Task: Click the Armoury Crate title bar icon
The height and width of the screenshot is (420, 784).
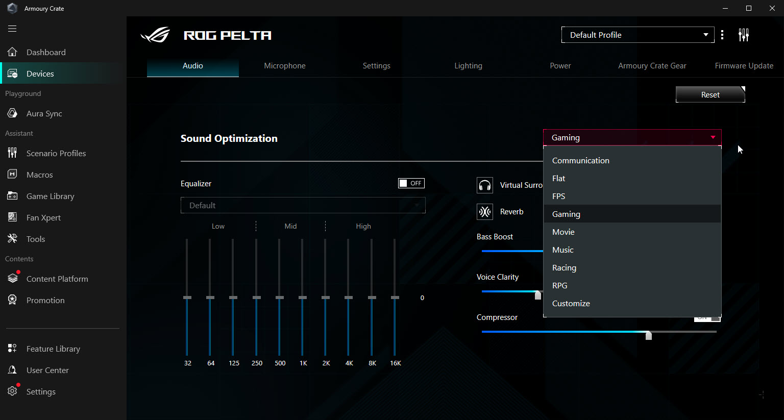Action: click(x=12, y=8)
